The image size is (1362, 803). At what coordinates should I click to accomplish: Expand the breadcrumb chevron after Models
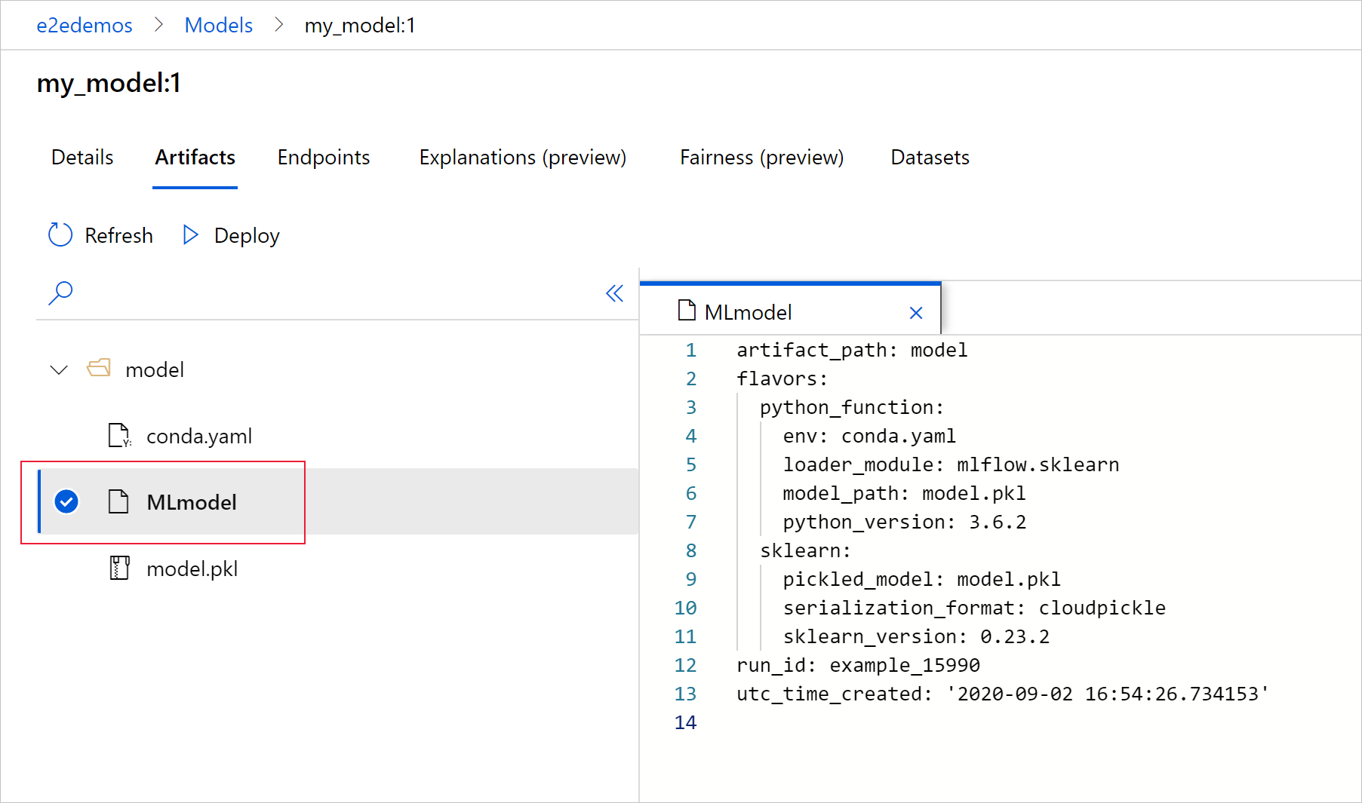(278, 24)
